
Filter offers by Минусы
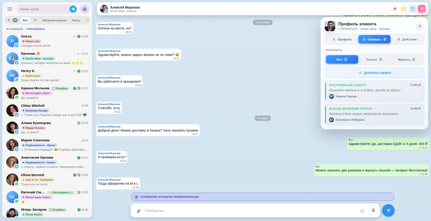coord(407,59)
